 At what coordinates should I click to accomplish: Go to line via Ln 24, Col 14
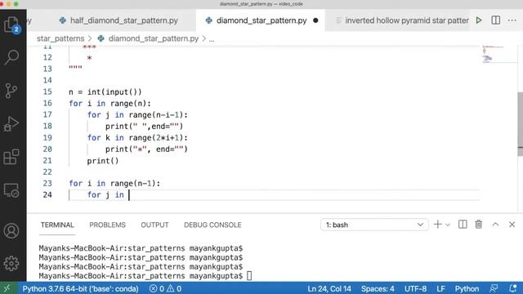tap(329, 288)
